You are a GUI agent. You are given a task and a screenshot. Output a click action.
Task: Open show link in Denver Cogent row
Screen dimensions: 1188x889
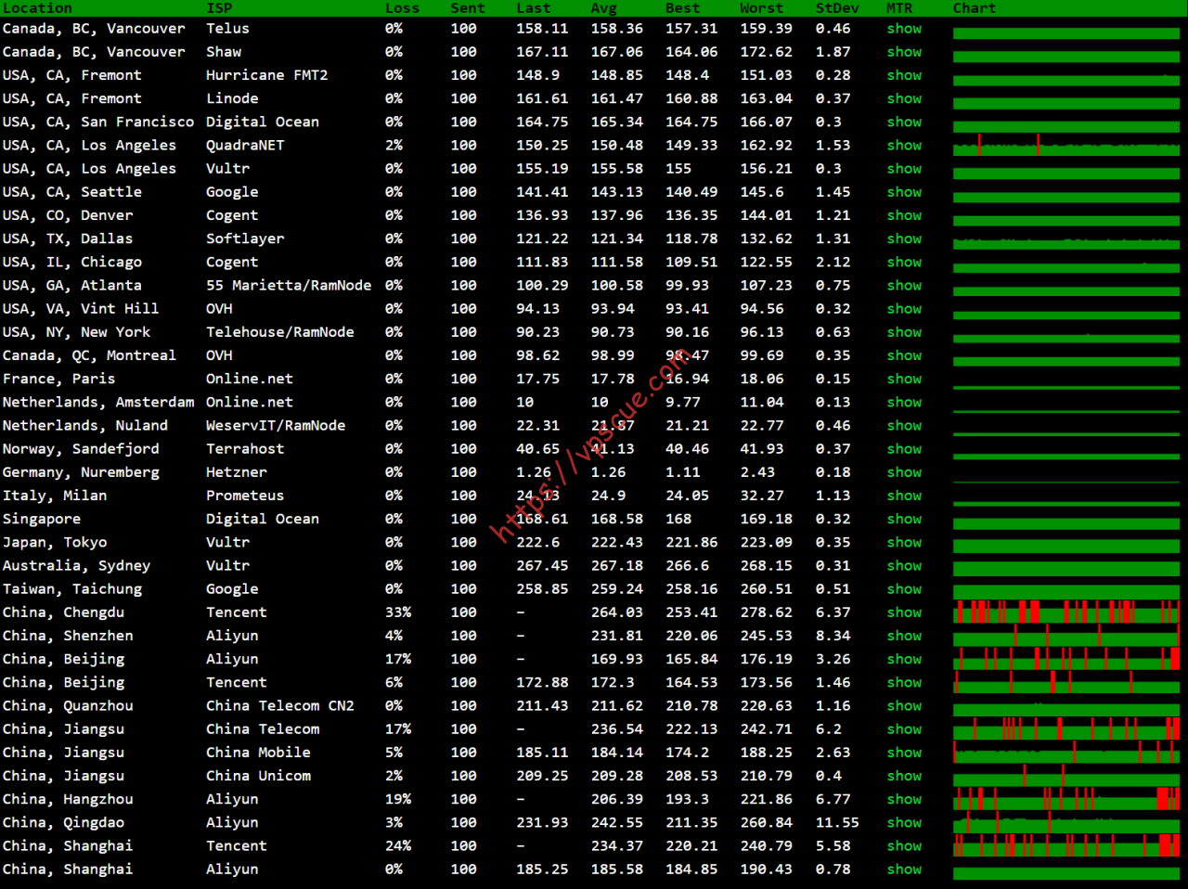[904, 215]
